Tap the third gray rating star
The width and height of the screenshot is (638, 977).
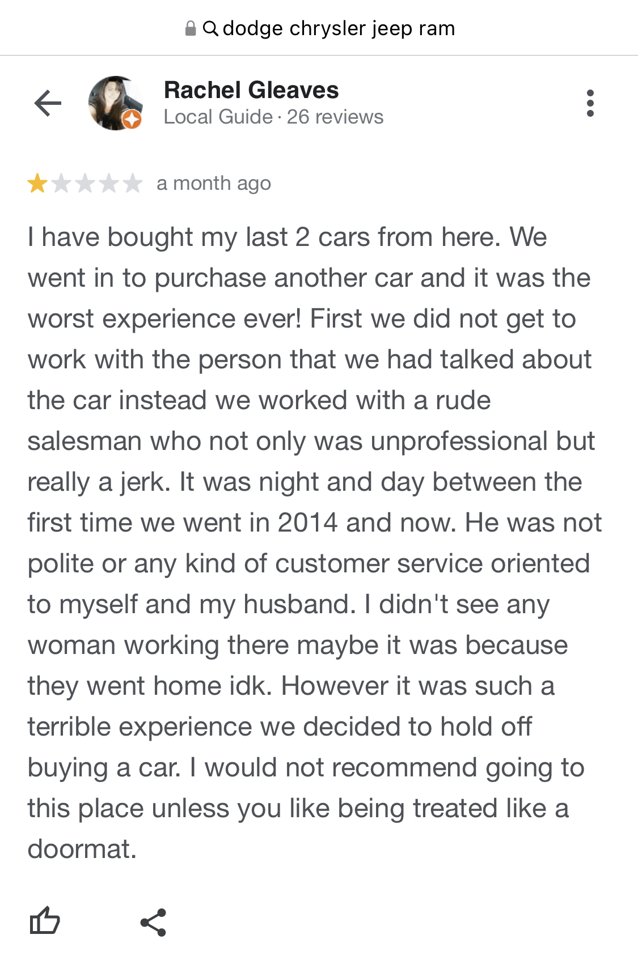[85, 184]
